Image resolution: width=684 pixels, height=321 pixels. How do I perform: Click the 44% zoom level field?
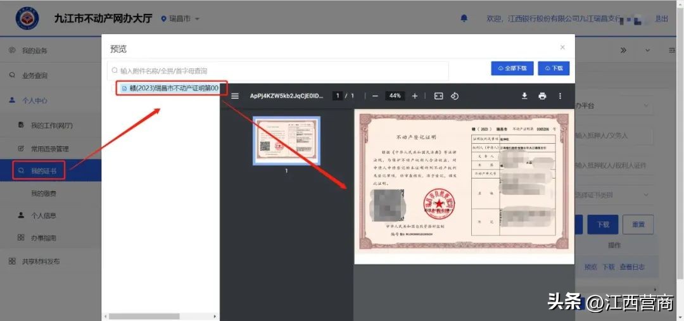(x=395, y=96)
